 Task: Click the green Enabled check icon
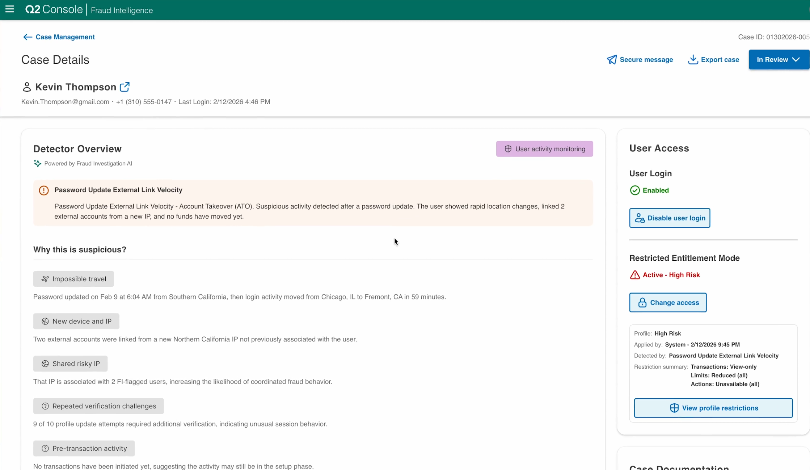pyautogui.click(x=635, y=190)
